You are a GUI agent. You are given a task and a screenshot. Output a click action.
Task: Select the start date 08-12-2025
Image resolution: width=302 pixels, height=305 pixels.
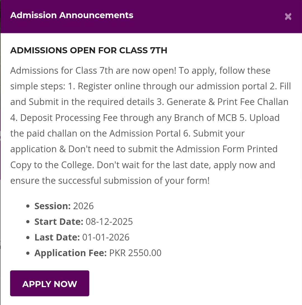point(109,222)
